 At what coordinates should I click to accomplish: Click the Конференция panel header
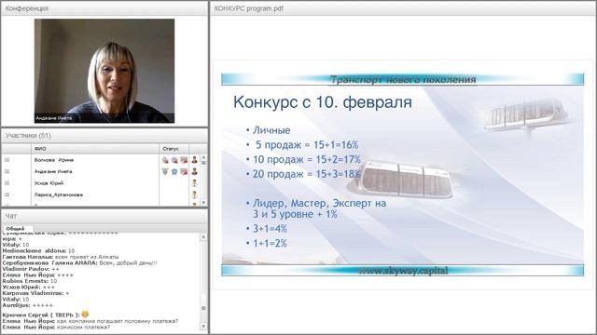click(x=104, y=8)
